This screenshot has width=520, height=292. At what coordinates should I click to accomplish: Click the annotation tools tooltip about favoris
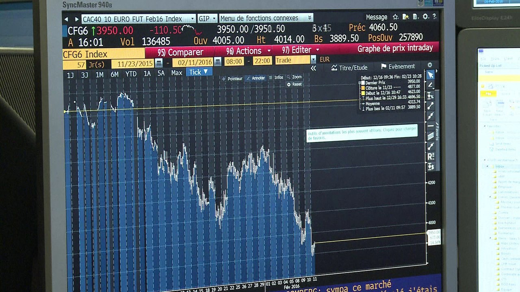(362, 133)
